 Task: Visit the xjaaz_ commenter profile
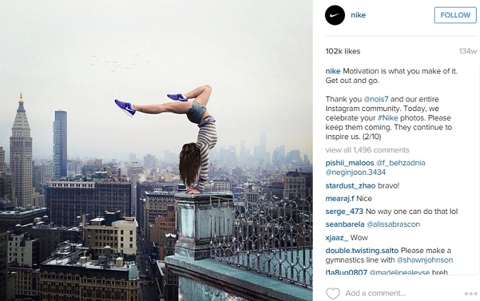pyautogui.click(x=337, y=238)
